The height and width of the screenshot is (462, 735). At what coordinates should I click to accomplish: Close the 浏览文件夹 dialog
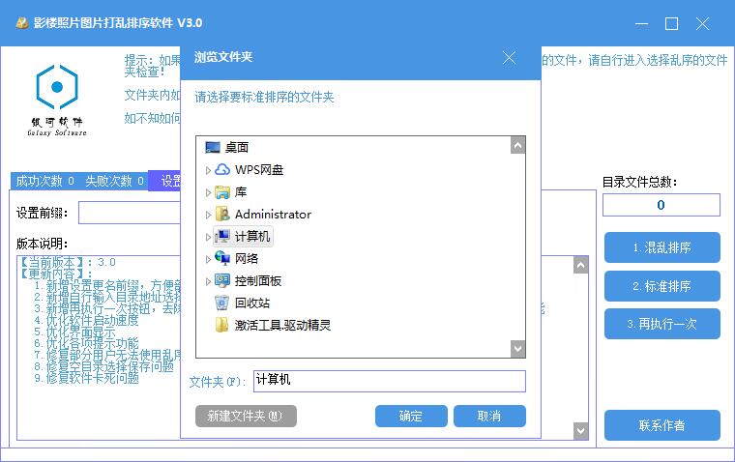(x=509, y=58)
